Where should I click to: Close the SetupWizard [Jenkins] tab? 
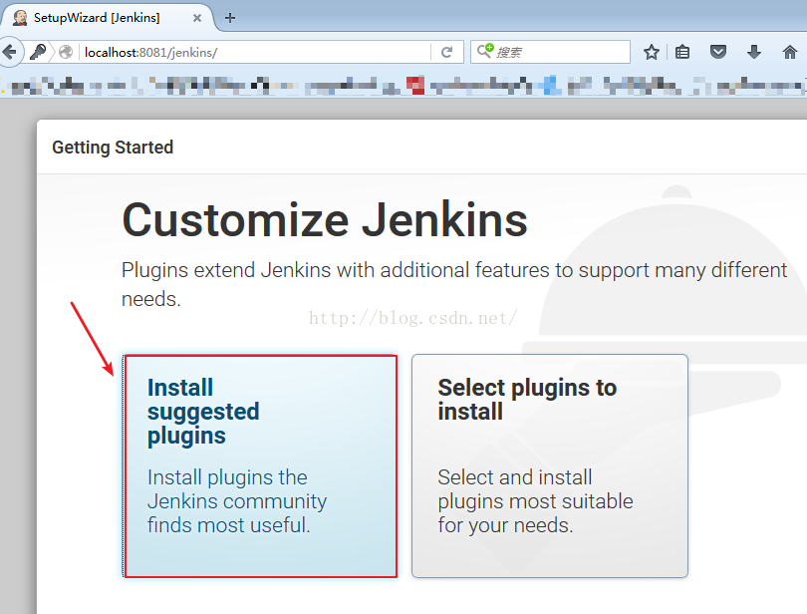(x=197, y=18)
